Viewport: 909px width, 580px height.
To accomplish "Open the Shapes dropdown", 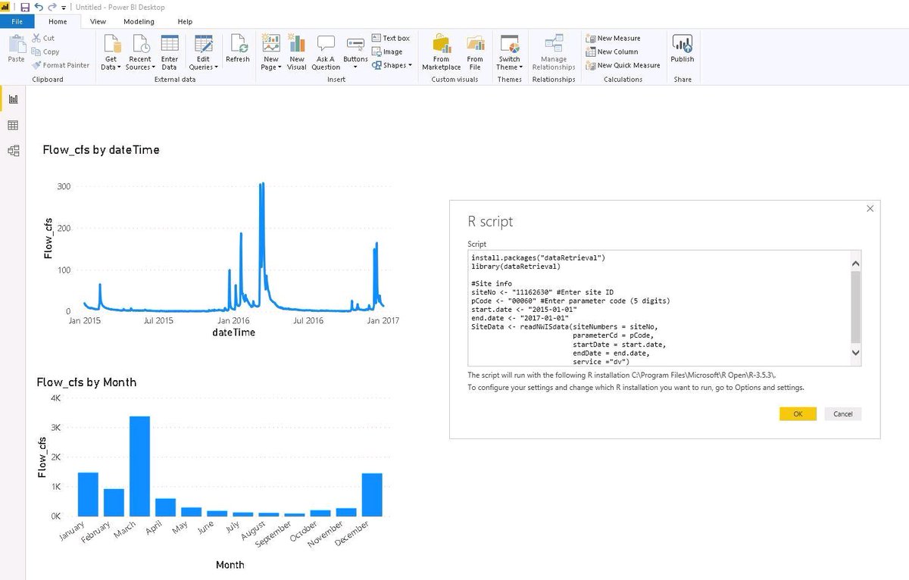I will [392, 65].
